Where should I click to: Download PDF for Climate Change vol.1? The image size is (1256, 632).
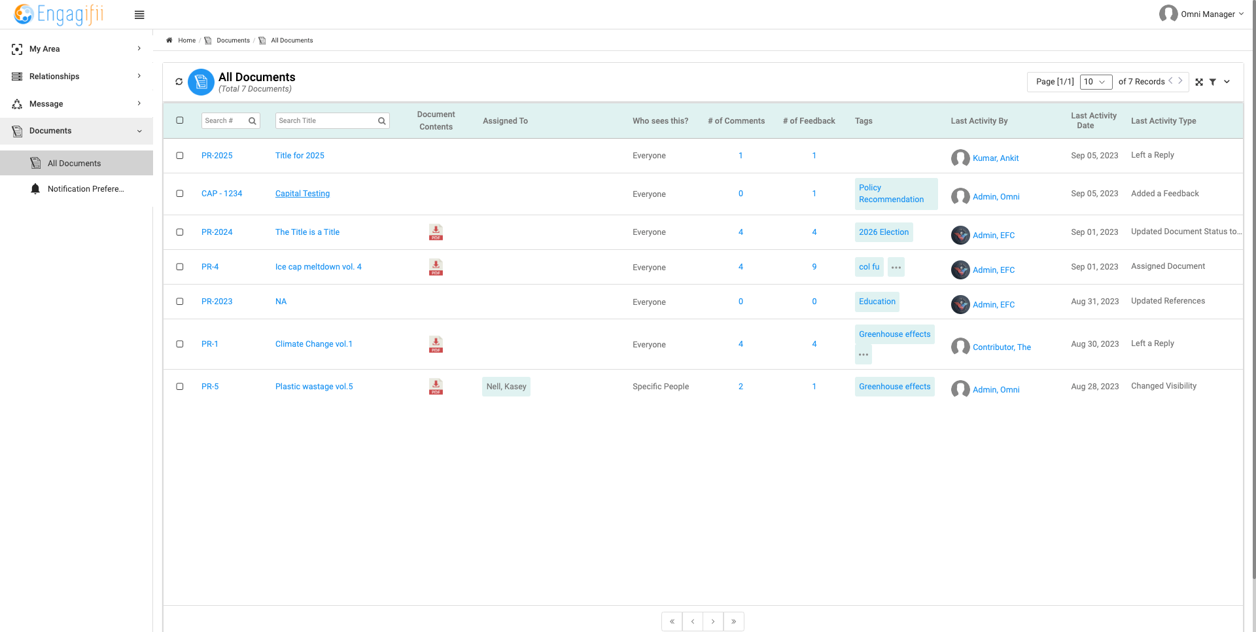tap(436, 344)
